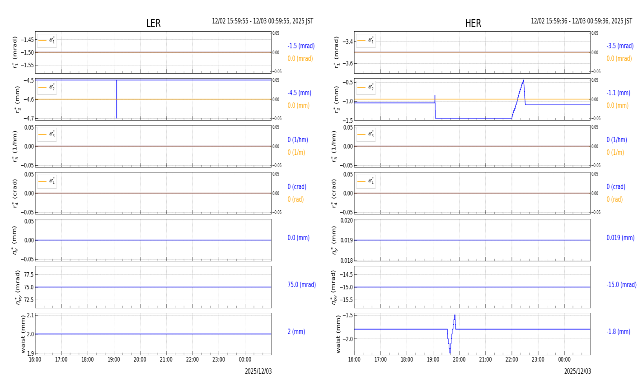The height and width of the screenshot is (390, 638).
Task: Click the -3.5 (mrad) readout for HER
Action: click(620, 46)
